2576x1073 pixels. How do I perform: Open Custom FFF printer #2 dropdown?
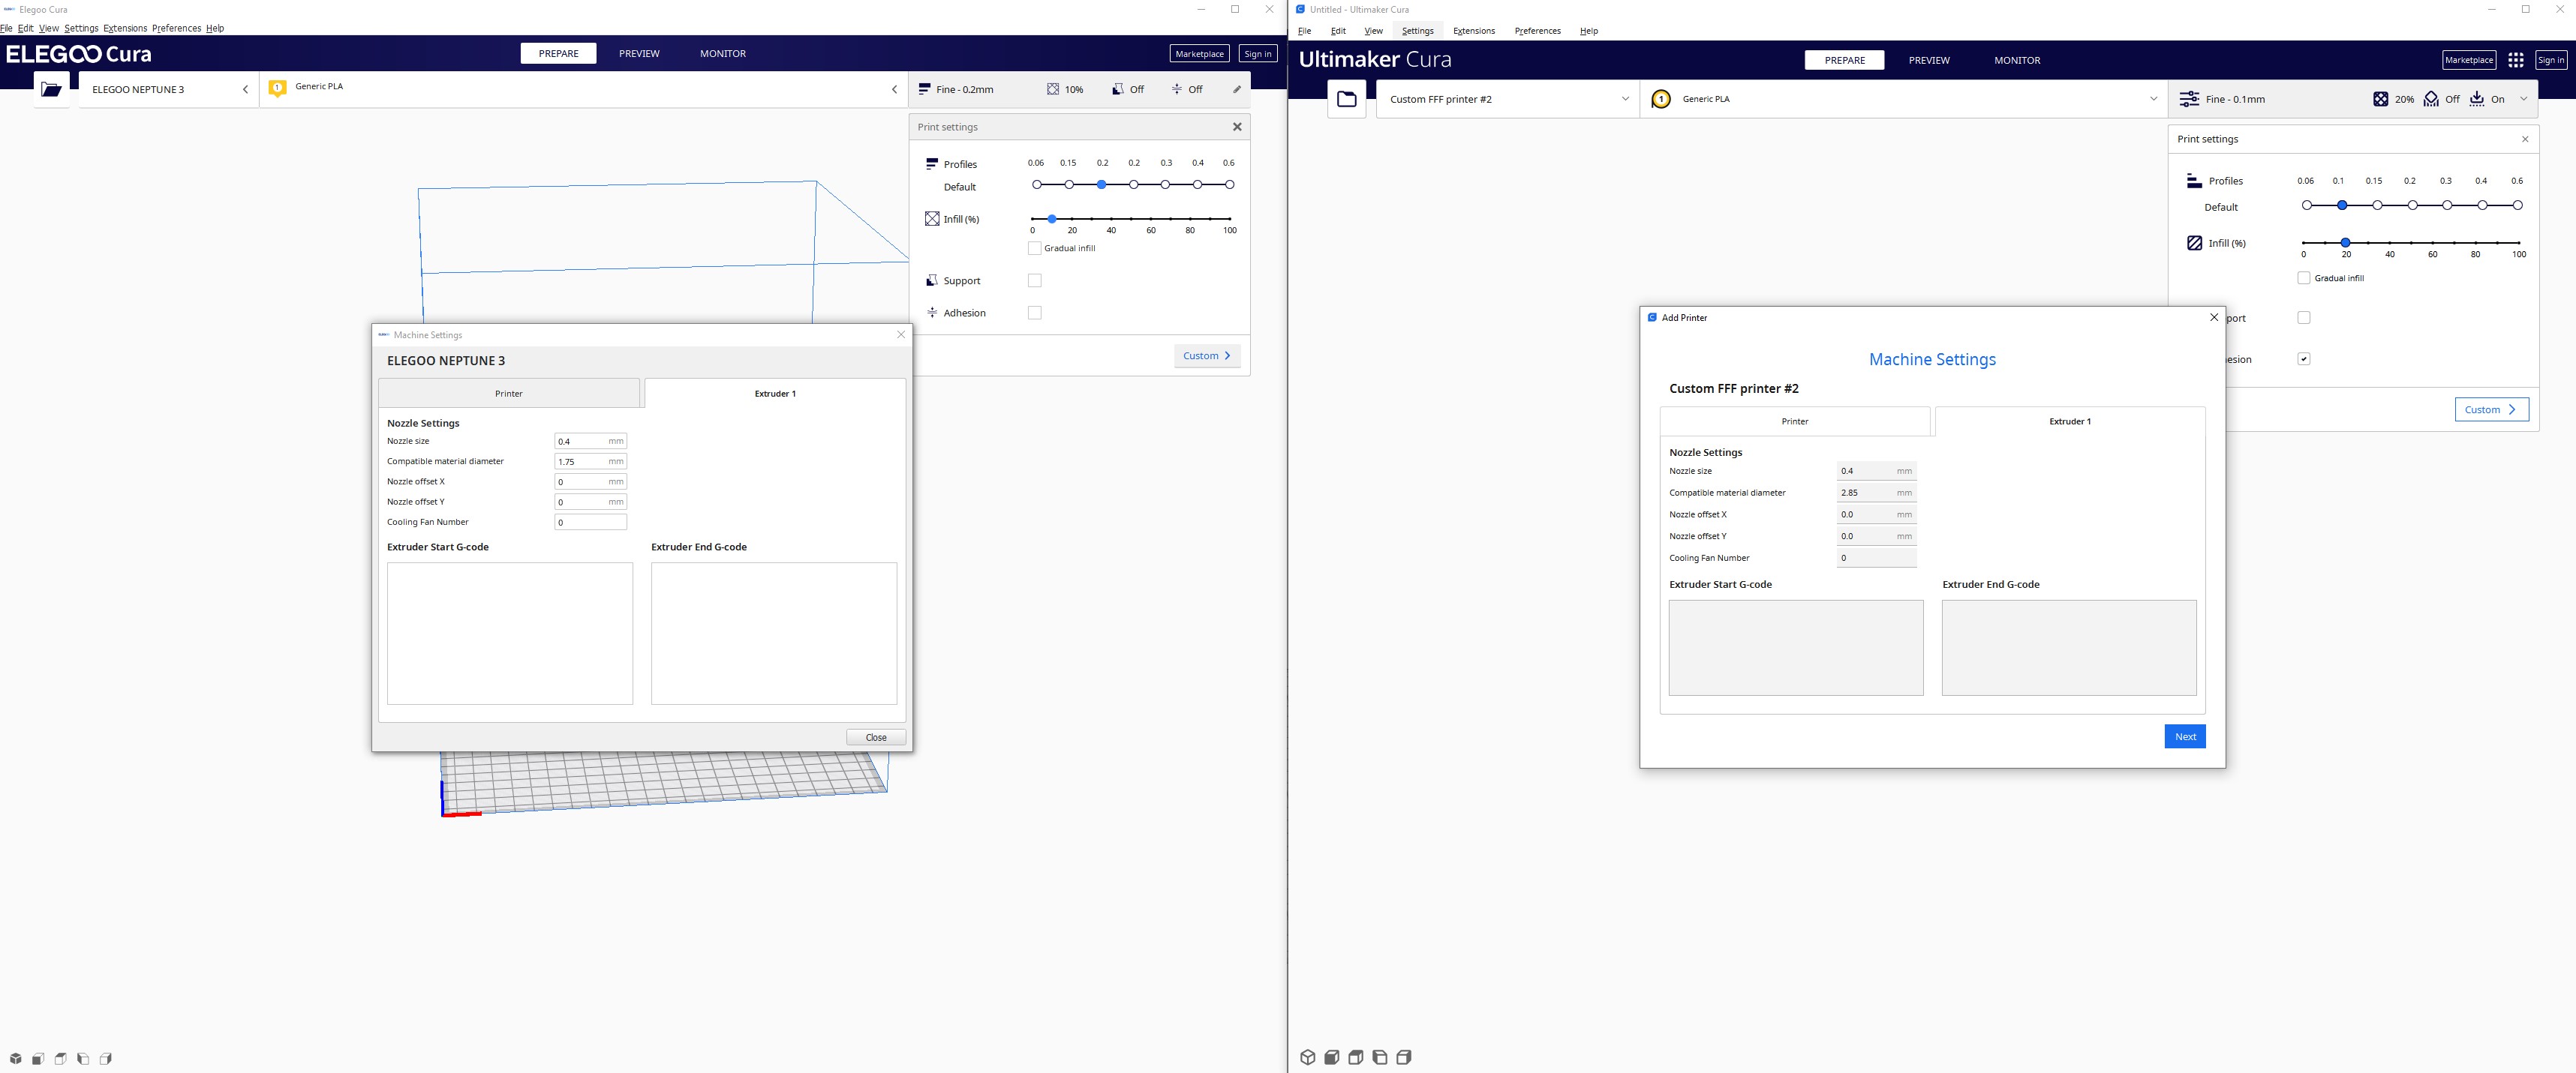pyautogui.click(x=1508, y=99)
